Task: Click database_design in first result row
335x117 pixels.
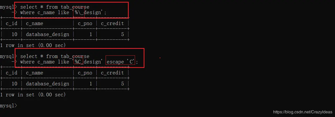Action: point(48,34)
